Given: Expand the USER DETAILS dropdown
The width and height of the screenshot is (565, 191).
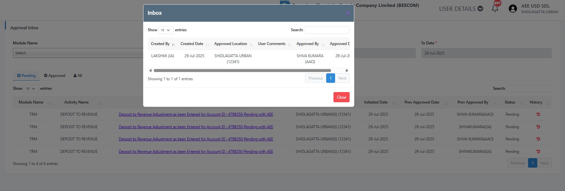Looking at the screenshot, I should coord(461,9).
